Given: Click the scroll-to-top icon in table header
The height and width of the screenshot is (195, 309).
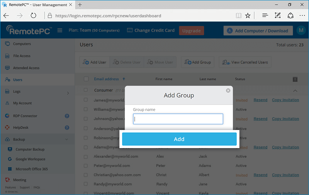Looking at the screenshot, I should [x=295, y=79].
